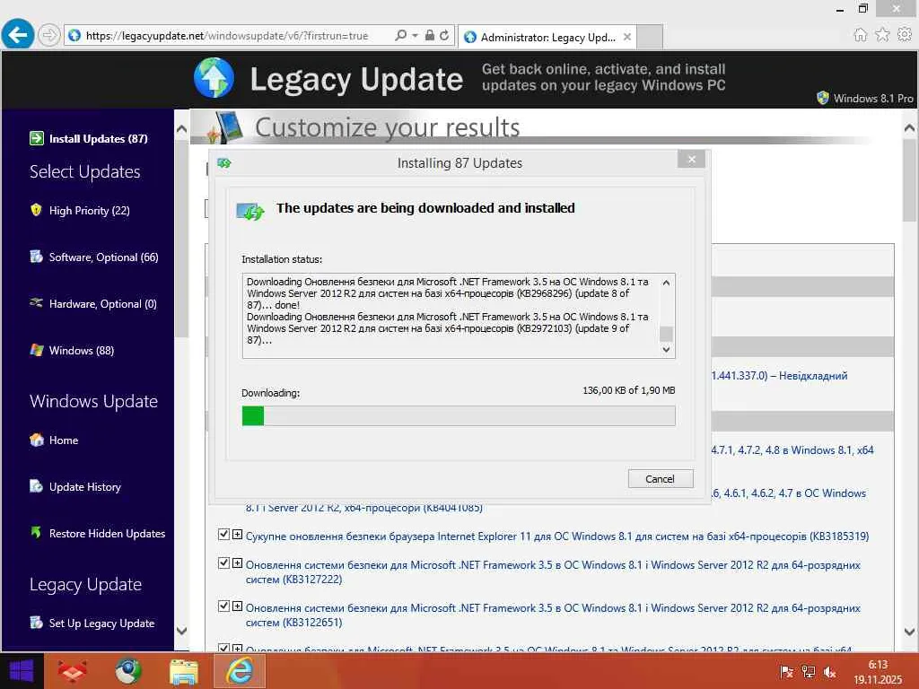Viewport: 919px width, 689px height.
Task: Click the Windows 8.1 Pro shield icon
Action: pyautogui.click(x=823, y=98)
